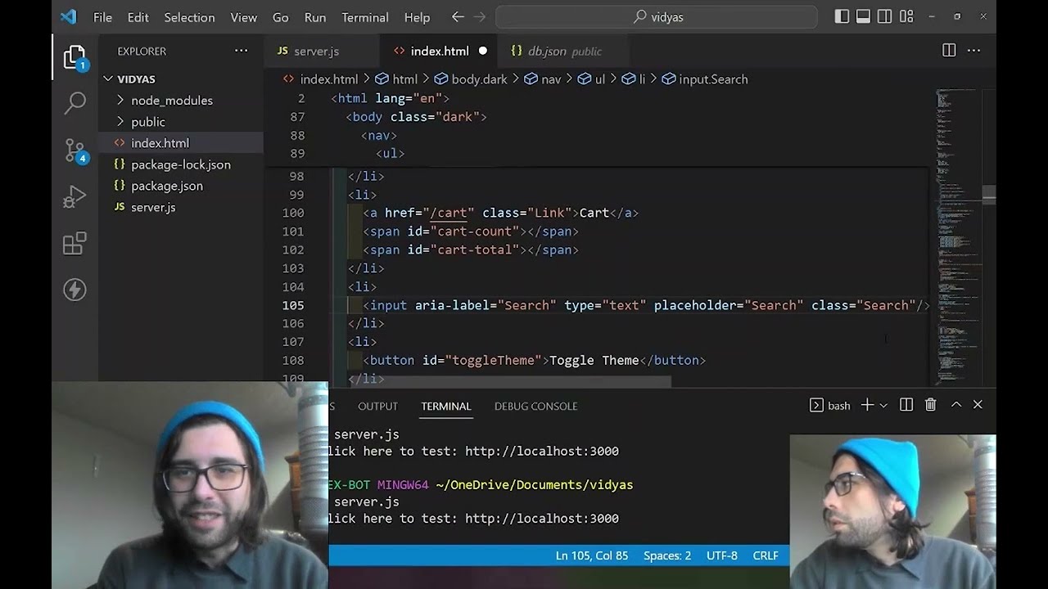Switch to the OUTPUT panel tab
The height and width of the screenshot is (589, 1048).
coord(377,406)
